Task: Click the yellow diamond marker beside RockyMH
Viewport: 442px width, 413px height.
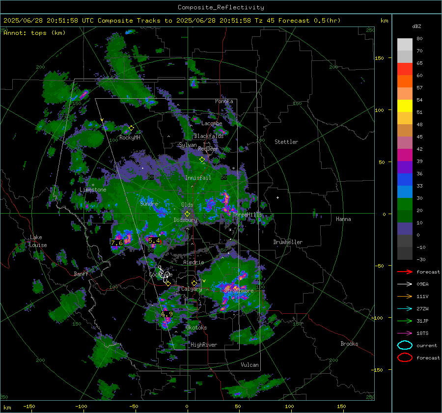Action: click(x=131, y=128)
